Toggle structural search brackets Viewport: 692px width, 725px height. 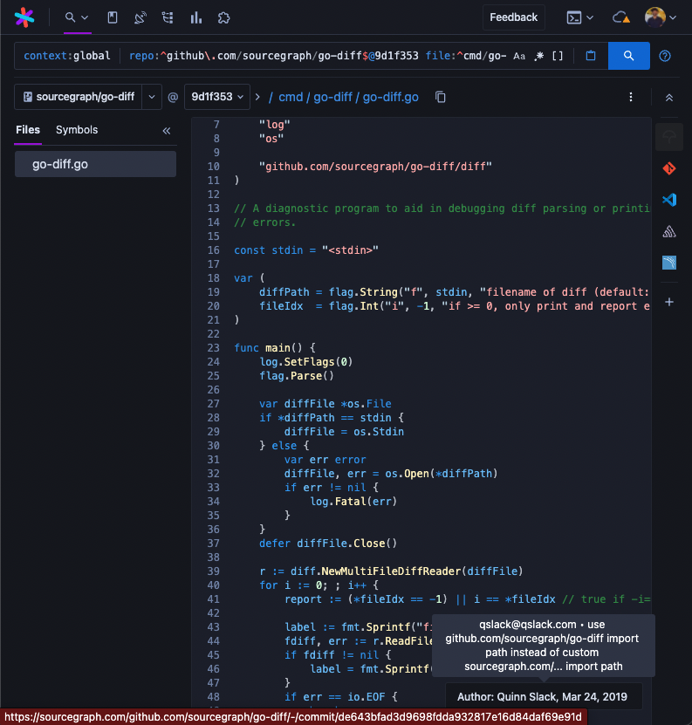tap(558, 56)
